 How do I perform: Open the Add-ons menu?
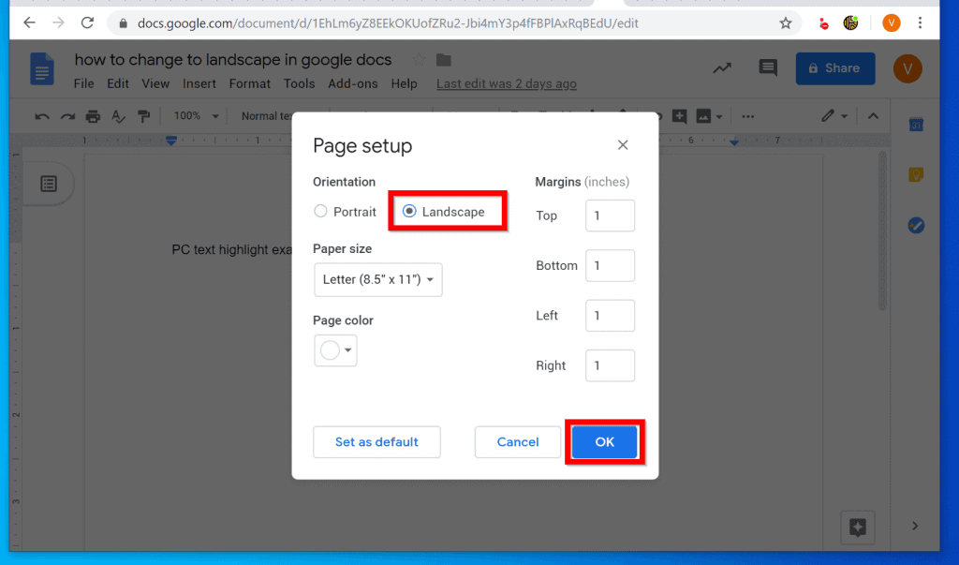coord(353,84)
